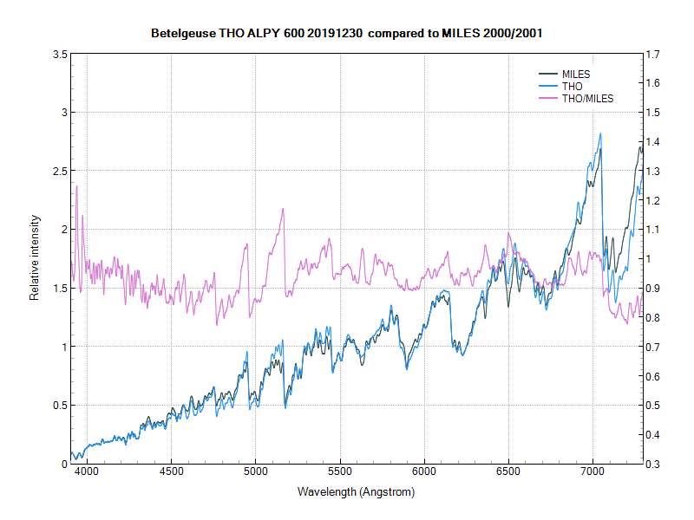Click the 4000 tick on the x-axis
This screenshot has height=520, width=694.
tap(87, 474)
